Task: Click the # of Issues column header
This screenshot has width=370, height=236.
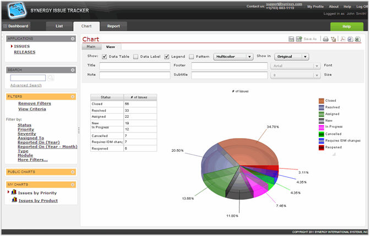Action: pos(140,97)
